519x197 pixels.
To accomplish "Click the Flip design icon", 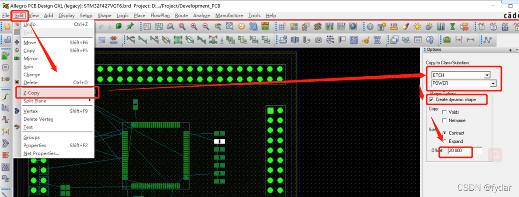I will click(x=265, y=27).
